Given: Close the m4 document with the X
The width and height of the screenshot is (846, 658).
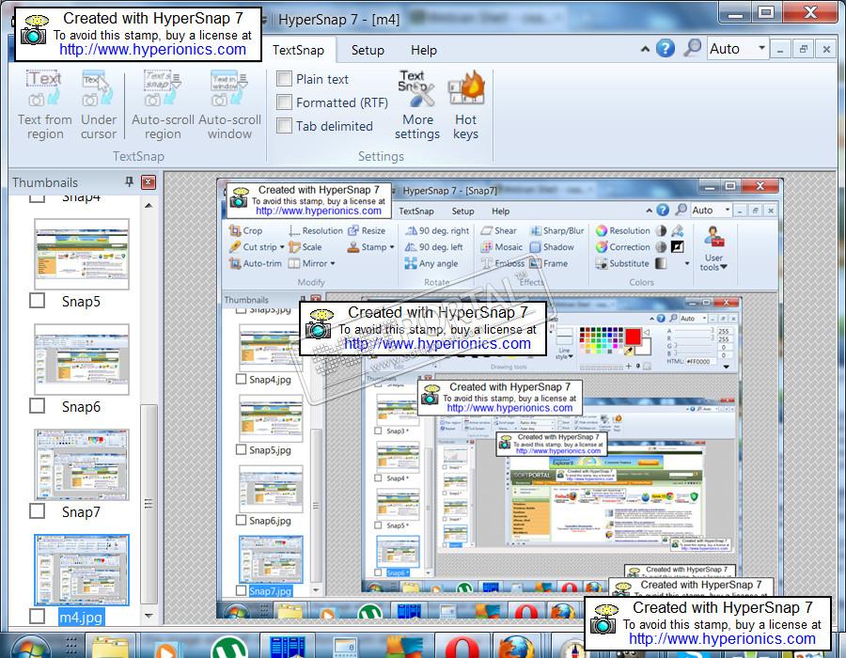Looking at the screenshot, I should pyautogui.click(x=826, y=50).
